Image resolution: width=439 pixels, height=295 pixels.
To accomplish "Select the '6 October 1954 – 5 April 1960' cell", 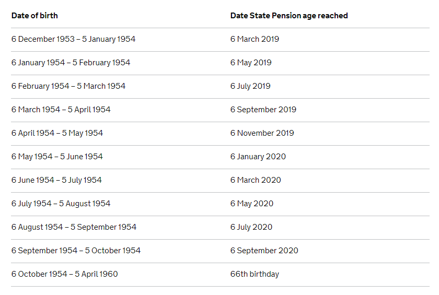I will 65,274.
